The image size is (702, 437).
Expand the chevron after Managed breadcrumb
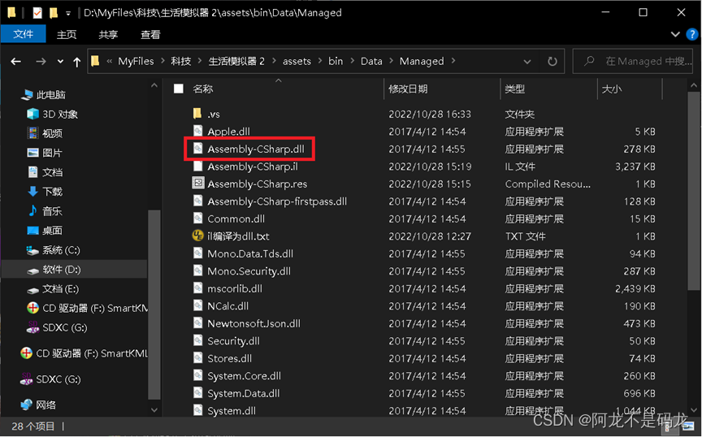pyautogui.click(x=453, y=60)
